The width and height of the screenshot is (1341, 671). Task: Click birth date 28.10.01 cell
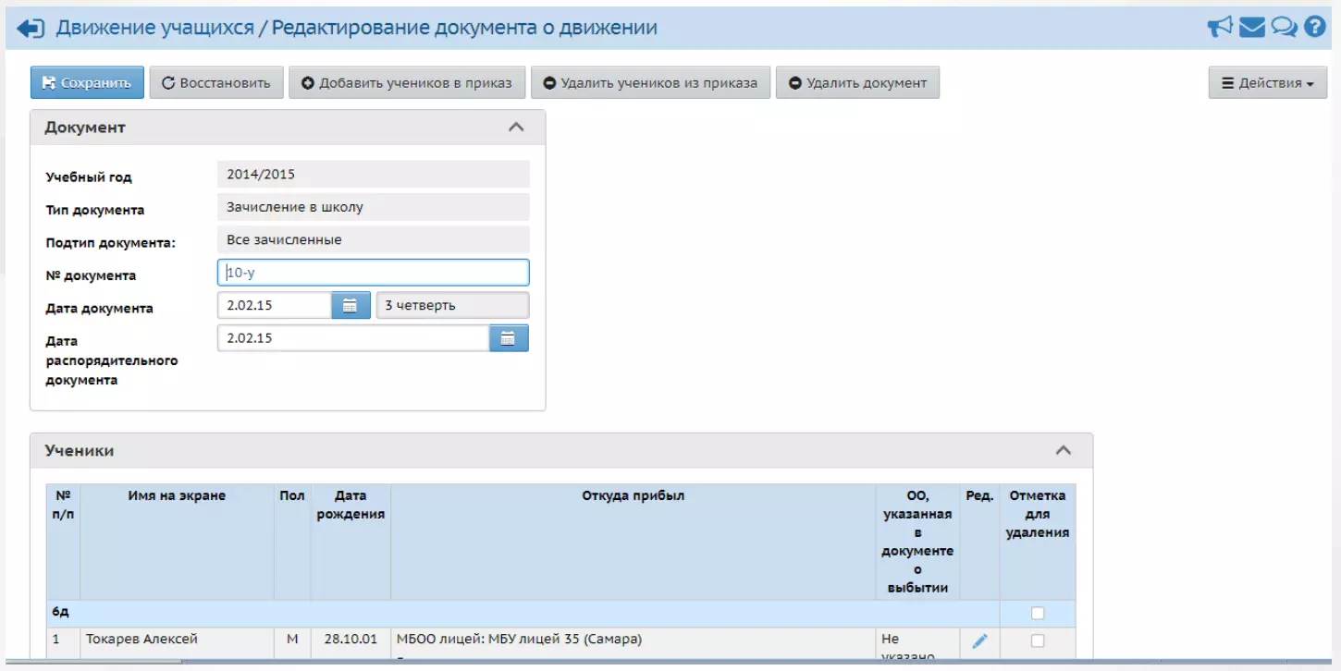click(x=351, y=643)
